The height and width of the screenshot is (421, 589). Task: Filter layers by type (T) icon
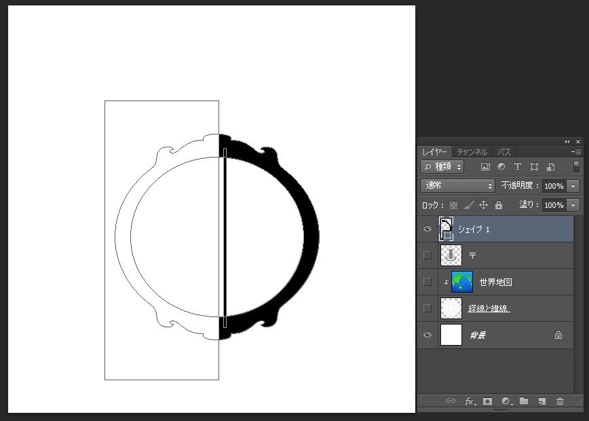click(518, 166)
